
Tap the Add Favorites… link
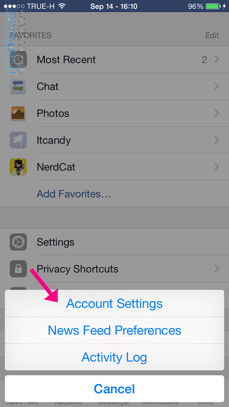tap(74, 194)
